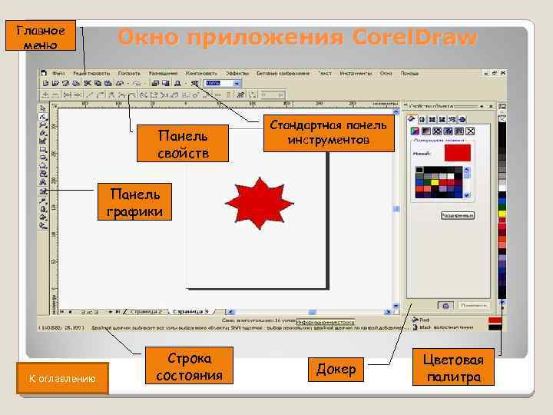The height and width of the screenshot is (415, 553).
Task: Go to last page navigation arrow
Action: pos(118,312)
